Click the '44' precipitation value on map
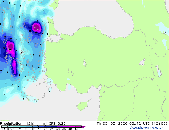The width and height of the screenshot is (169, 130). (14, 62)
